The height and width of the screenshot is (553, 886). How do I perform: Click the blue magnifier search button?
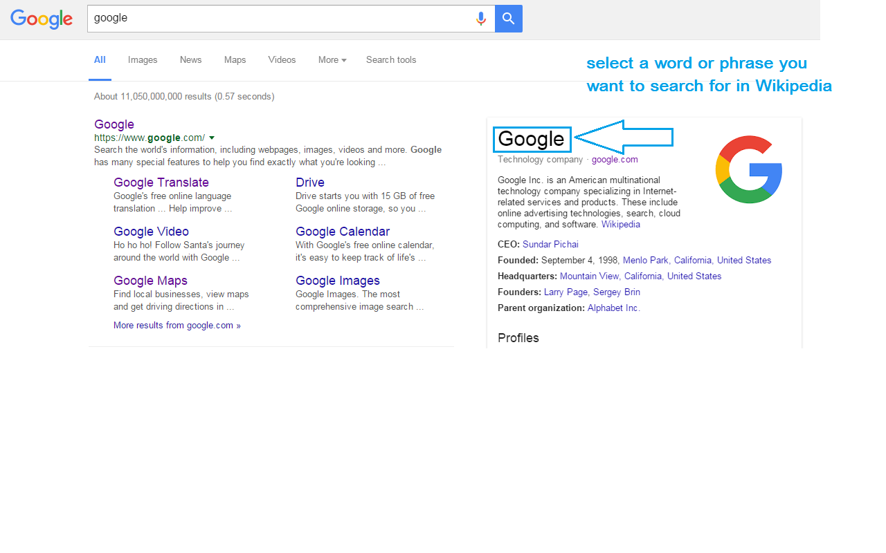[x=509, y=19]
